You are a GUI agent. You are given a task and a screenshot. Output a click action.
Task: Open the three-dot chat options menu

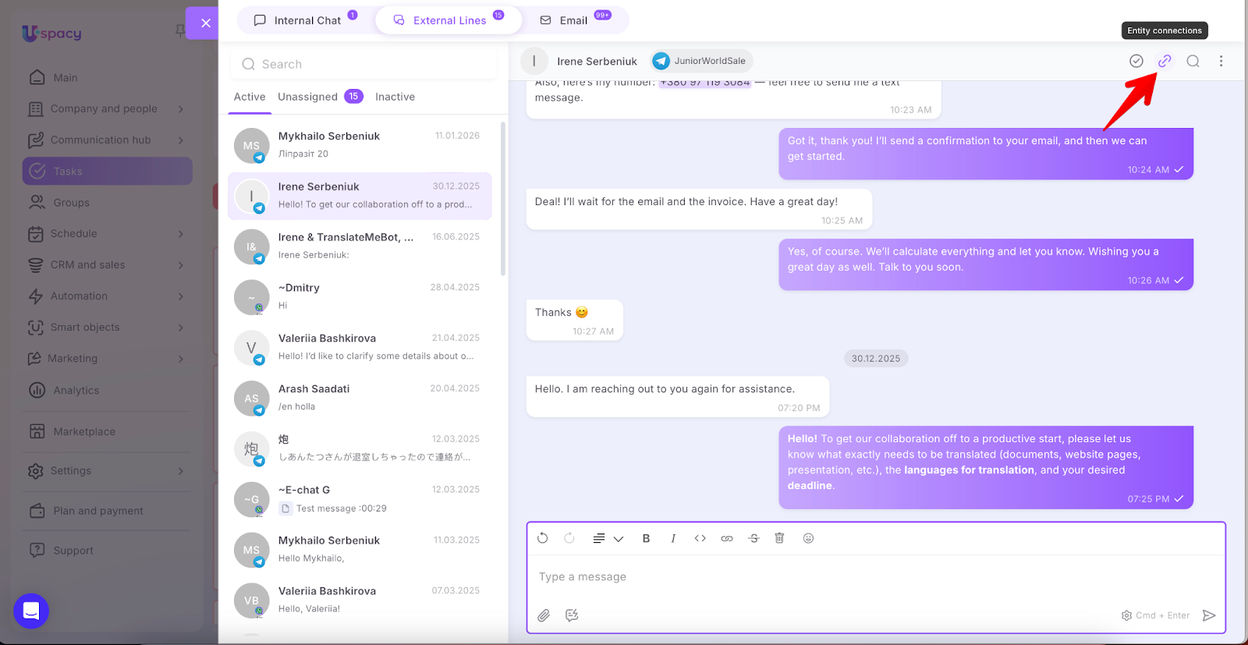tap(1221, 61)
